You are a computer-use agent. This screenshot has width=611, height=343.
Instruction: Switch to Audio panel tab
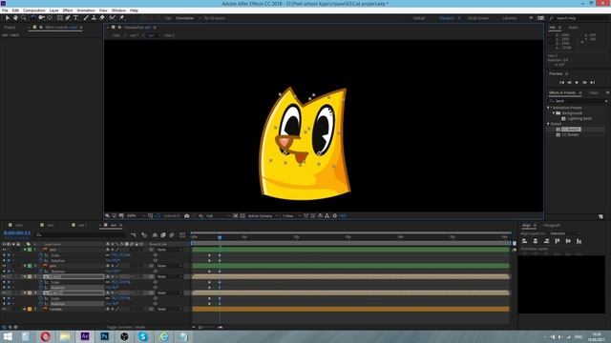point(573,28)
